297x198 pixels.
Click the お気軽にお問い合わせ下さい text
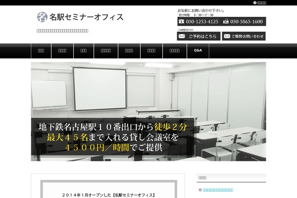point(201,10)
